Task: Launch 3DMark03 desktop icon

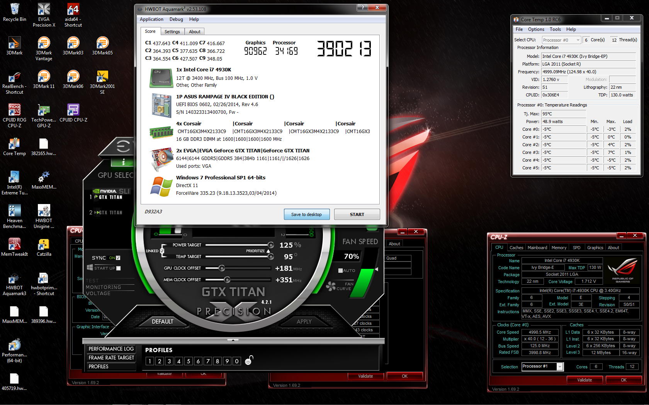Action: (x=73, y=46)
